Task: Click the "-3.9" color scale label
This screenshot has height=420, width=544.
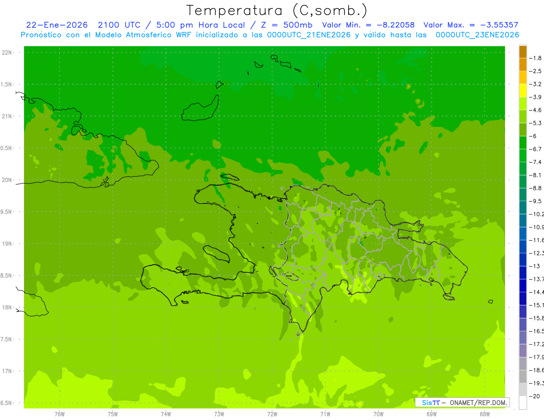Action: 536,97
